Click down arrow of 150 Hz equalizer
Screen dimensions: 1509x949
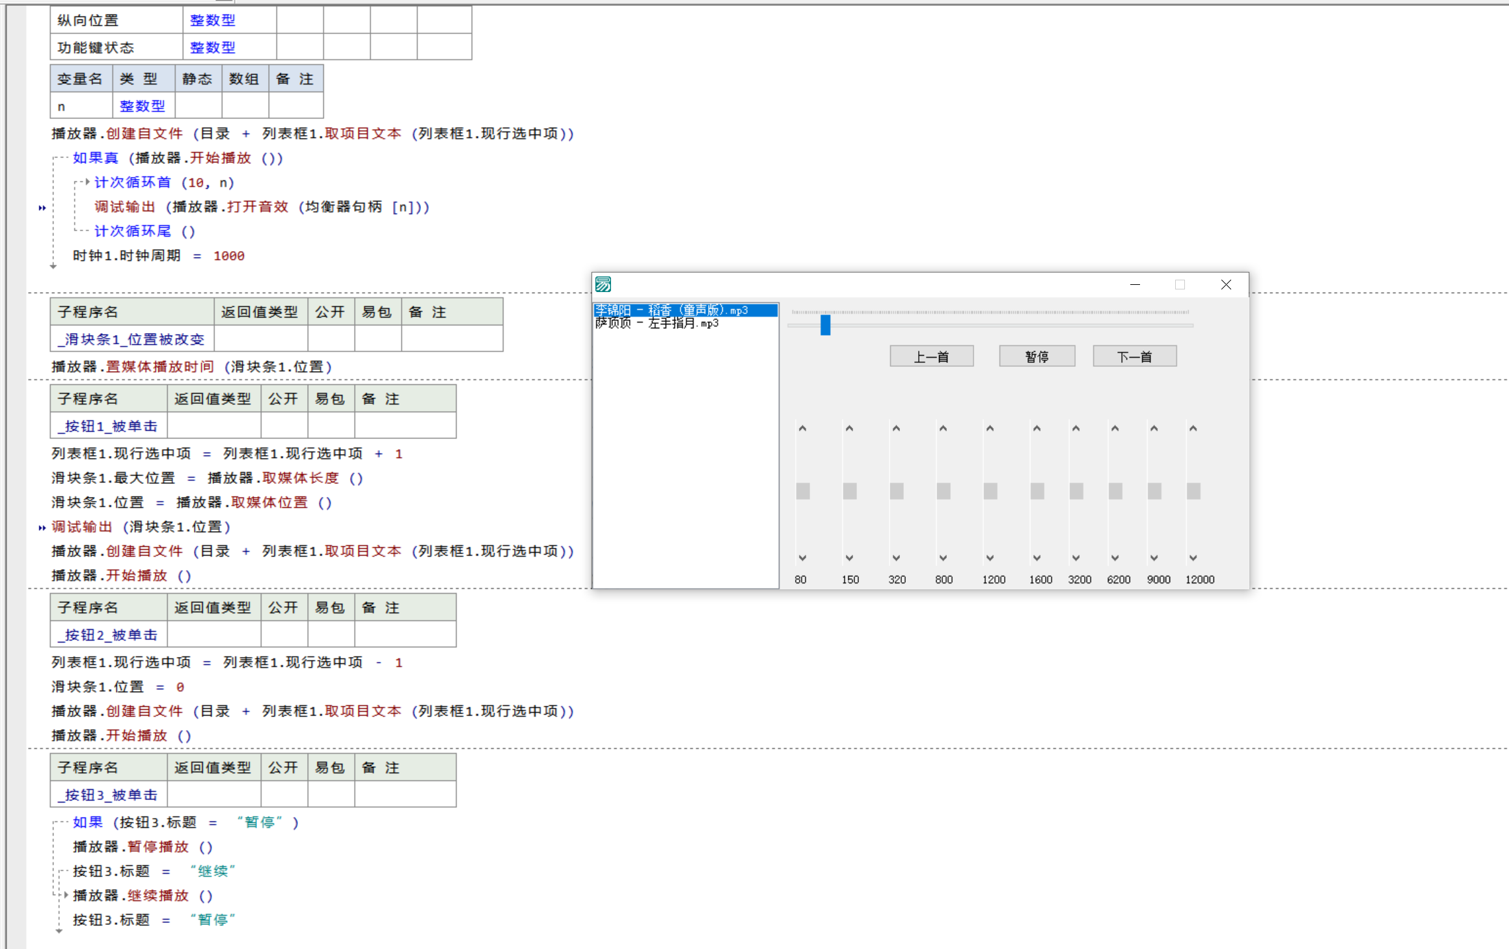click(849, 557)
